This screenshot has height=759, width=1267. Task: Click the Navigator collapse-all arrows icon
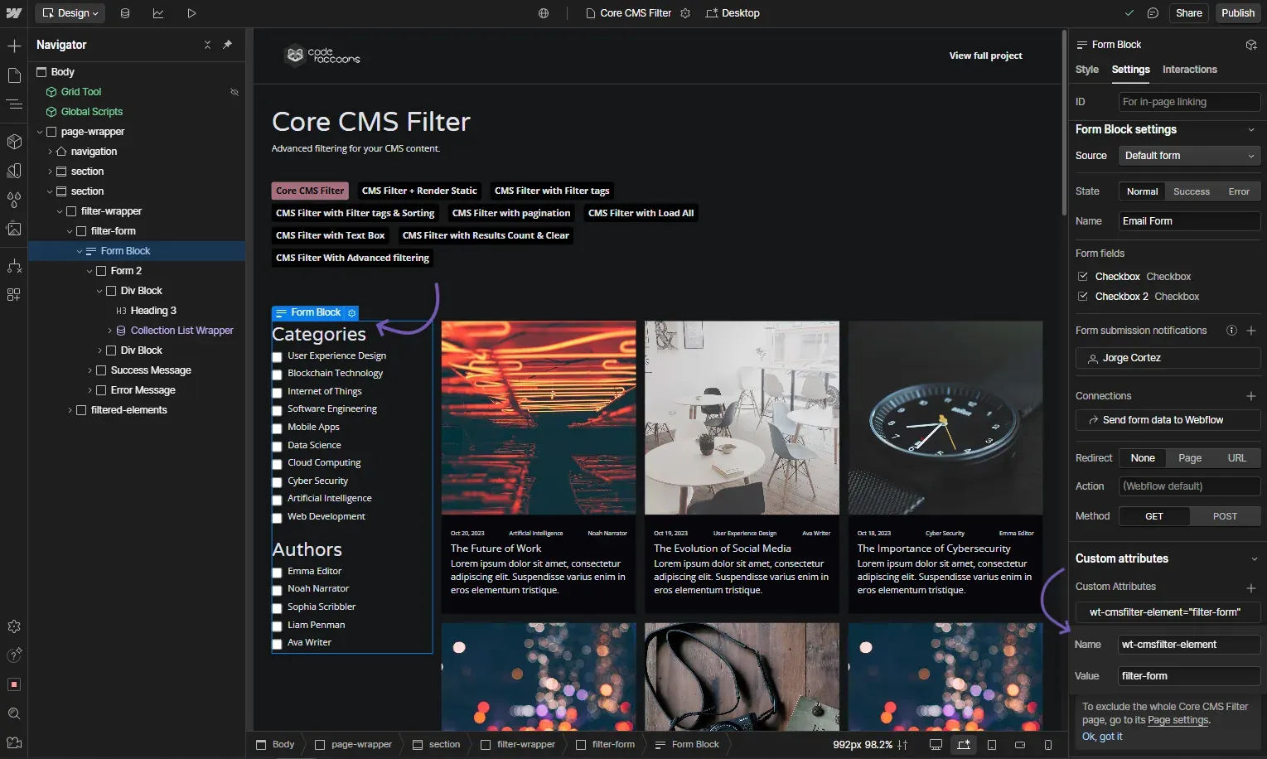207,45
